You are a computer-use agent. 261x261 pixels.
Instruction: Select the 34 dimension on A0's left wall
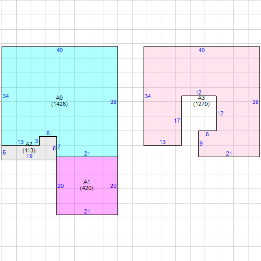[x=6, y=96]
